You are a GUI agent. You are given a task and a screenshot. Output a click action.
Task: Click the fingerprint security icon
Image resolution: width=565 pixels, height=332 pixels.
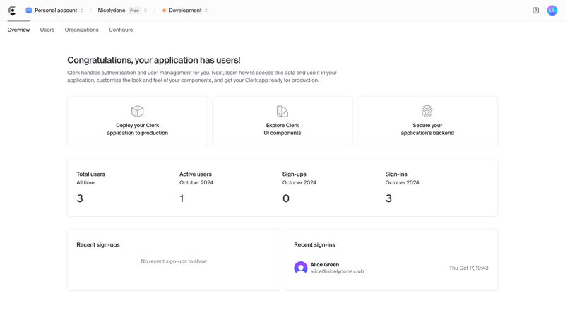(427, 111)
